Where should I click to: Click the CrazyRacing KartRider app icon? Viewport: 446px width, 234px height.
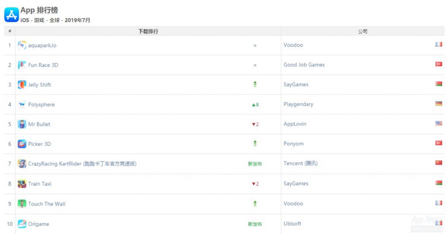22,164
